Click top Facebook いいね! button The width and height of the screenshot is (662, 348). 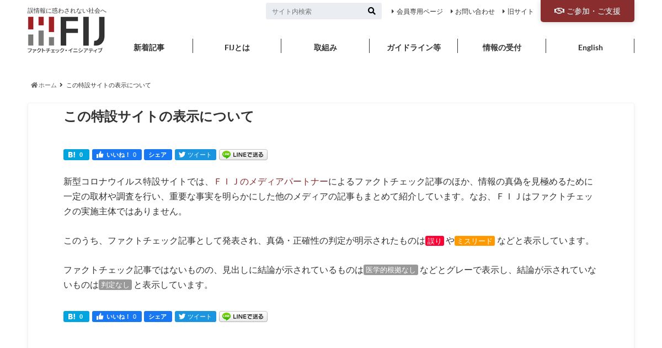tap(117, 155)
